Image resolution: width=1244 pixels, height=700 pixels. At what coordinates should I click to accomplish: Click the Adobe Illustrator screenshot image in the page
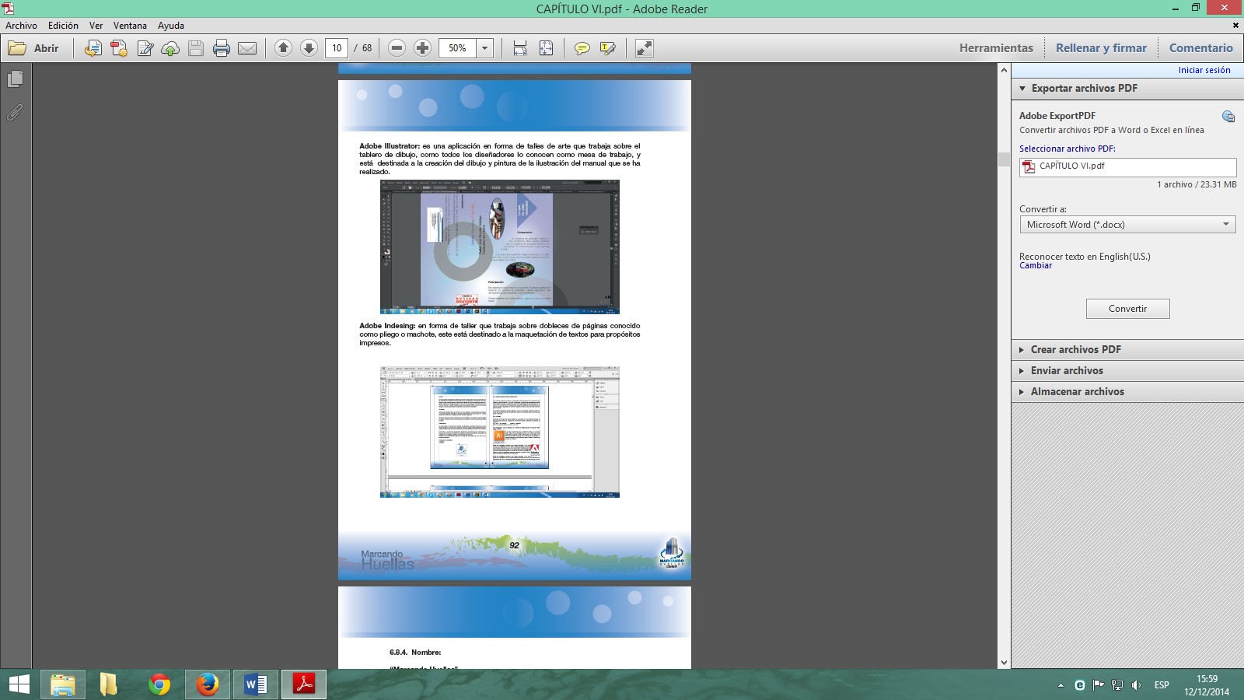click(500, 247)
